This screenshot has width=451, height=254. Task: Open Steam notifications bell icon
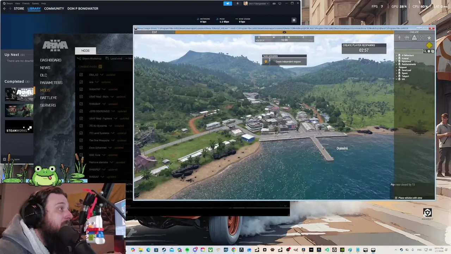237,4
